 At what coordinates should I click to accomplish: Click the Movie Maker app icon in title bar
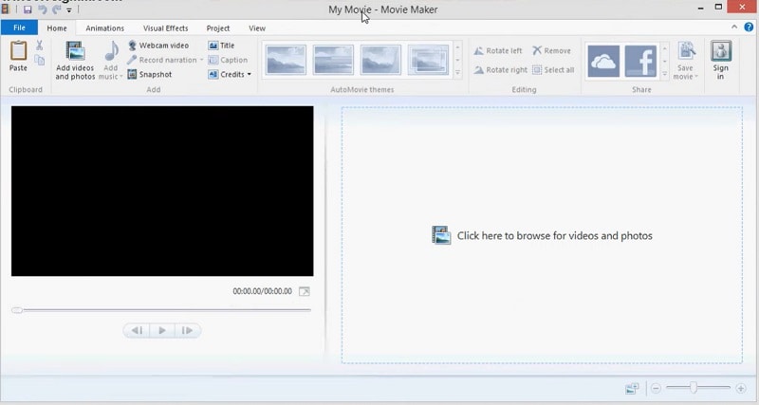6,9
